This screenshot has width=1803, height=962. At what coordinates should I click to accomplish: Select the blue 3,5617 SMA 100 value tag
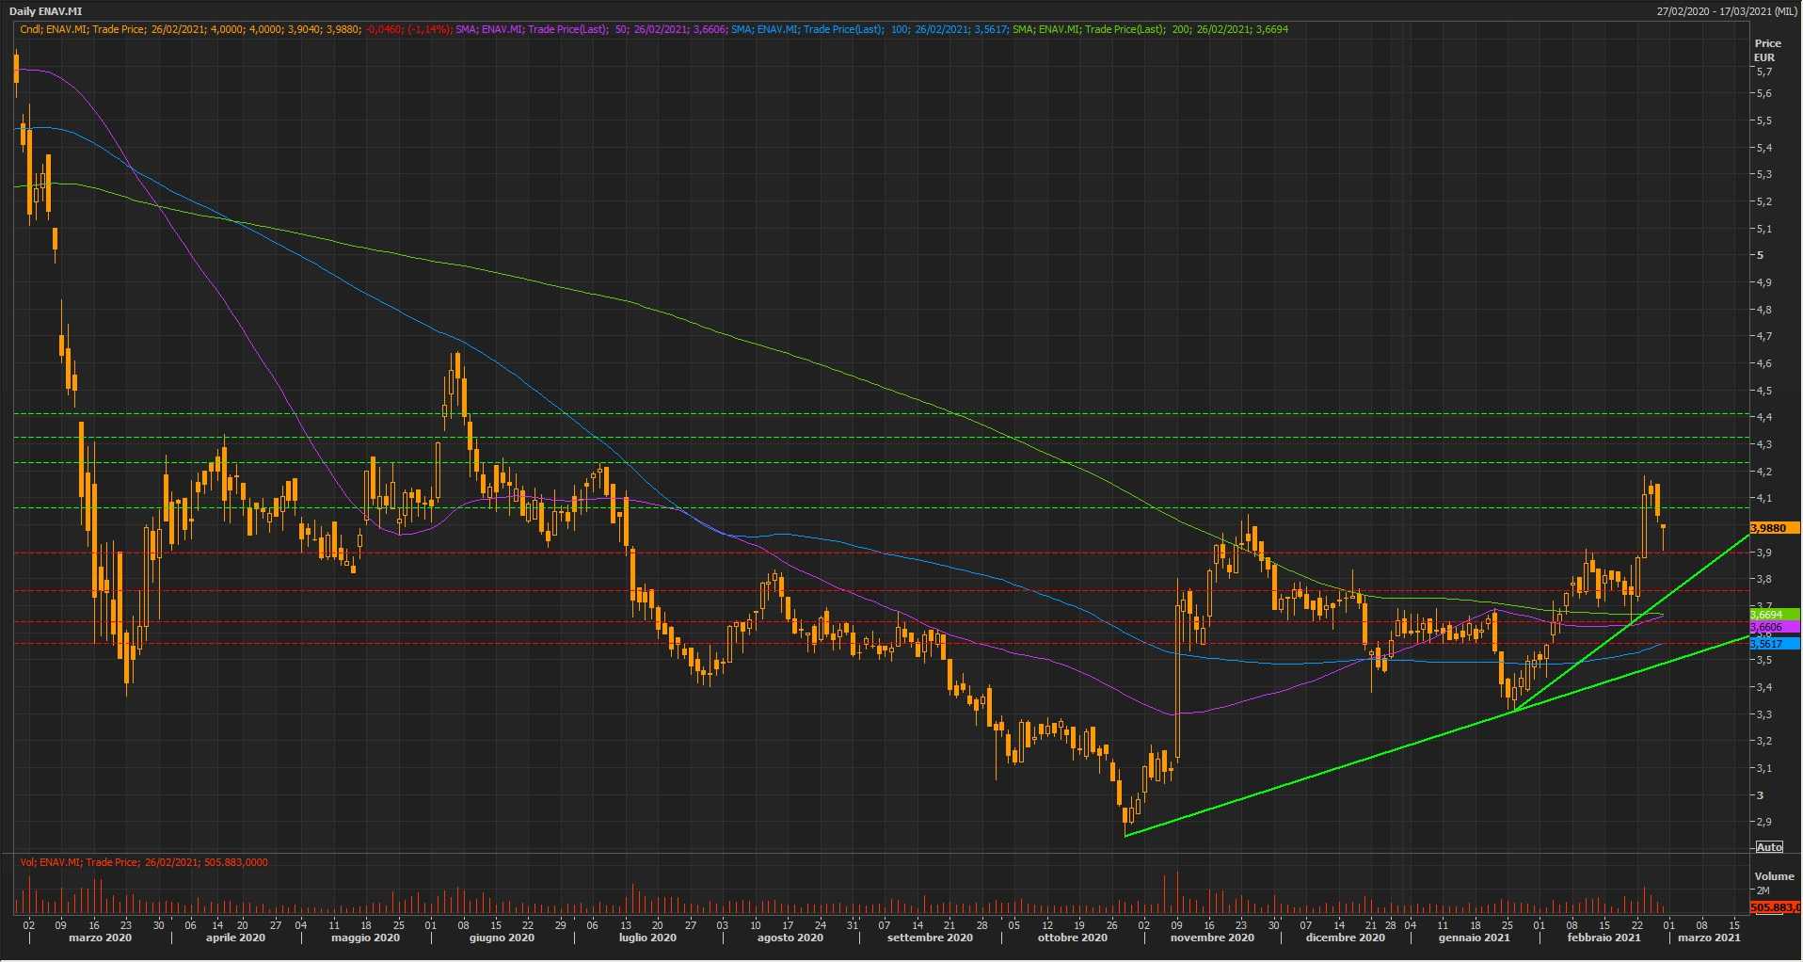pos(1773,644)
